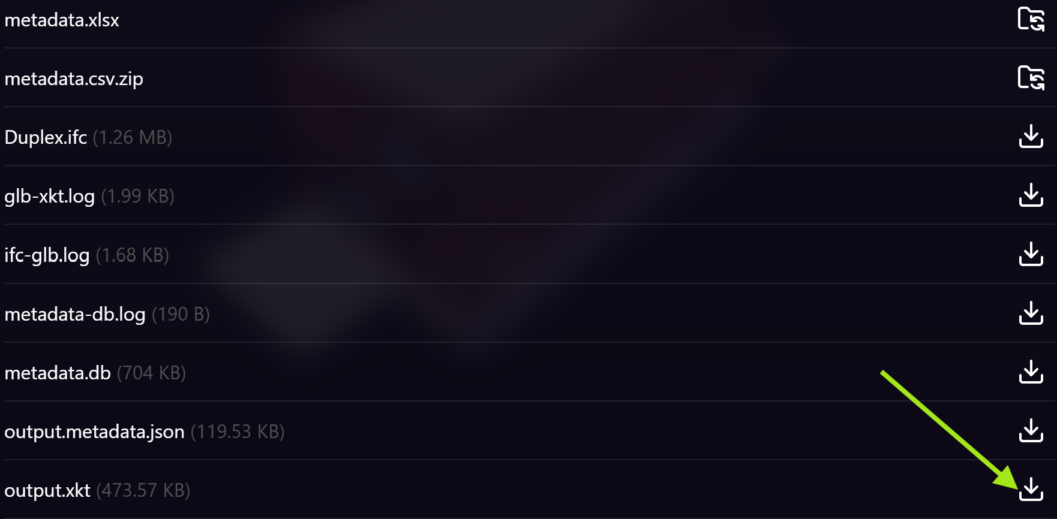Click the ifc-glb.log file name
1057x519 pixels.
pos(47,255)
